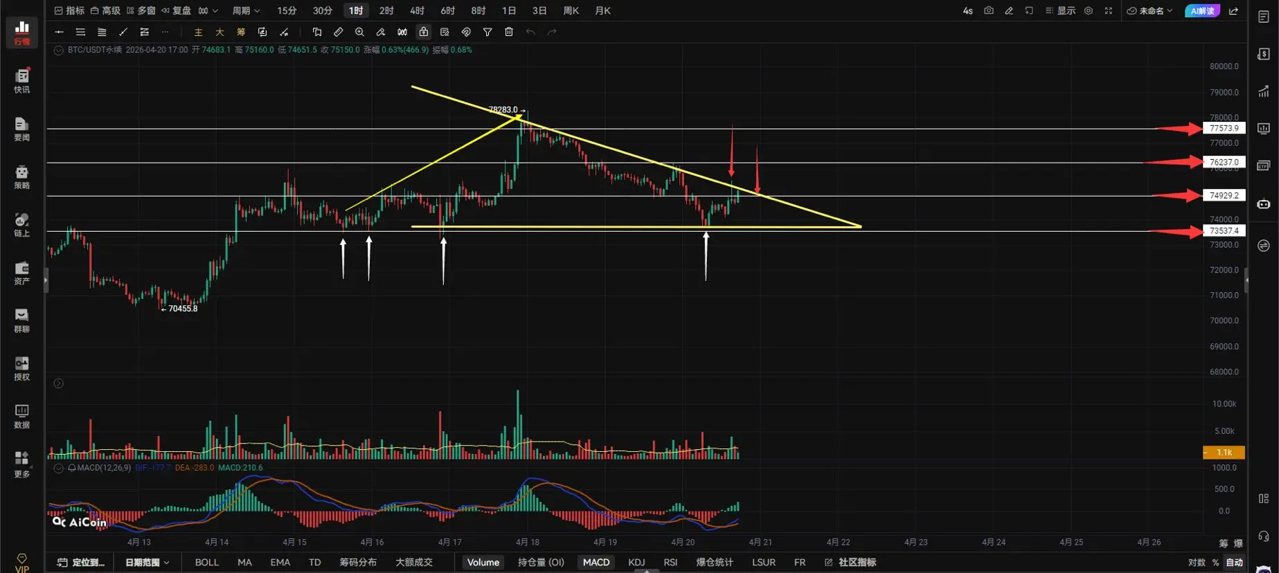This screenshot has height=573, width=1279.
Task: Switch to the 周K timeframe
Action: [571, 10]
